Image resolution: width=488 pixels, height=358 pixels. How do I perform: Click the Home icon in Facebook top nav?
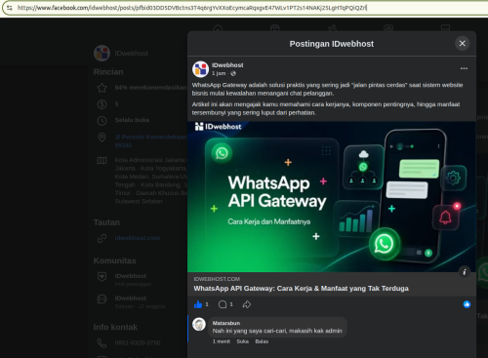tap(218, 28)
